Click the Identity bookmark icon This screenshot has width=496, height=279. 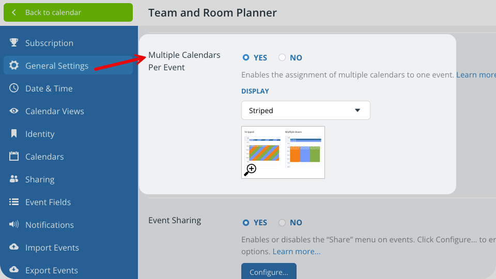(x=14, y=134)
